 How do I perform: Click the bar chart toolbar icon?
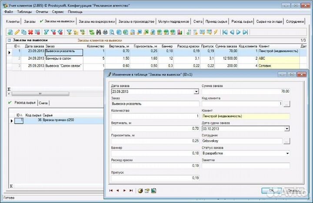[x=180, y=32]
